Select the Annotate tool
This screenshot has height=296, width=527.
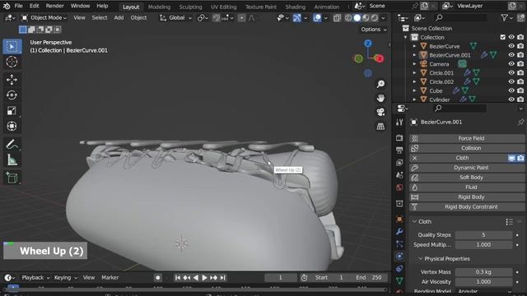pyautogui.click(x=12, y=145)
